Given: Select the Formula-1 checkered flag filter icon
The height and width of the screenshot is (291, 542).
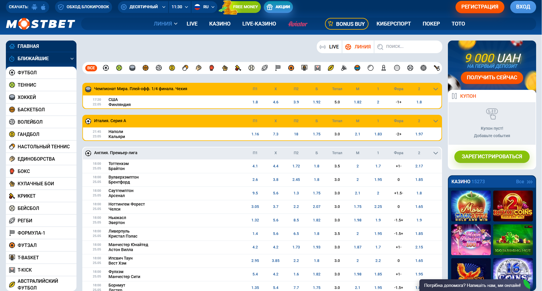Looking at the screenshot, I should tap(278, 68).
